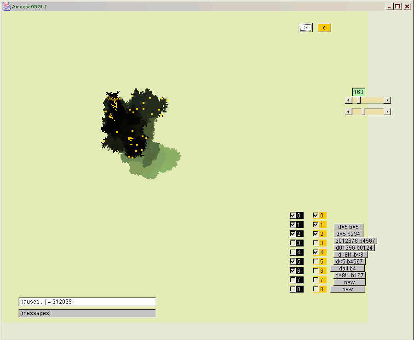Maximize the Amoebe05GUI window
The height and width of the screenshot is (340, 414).
pos(397,6)
